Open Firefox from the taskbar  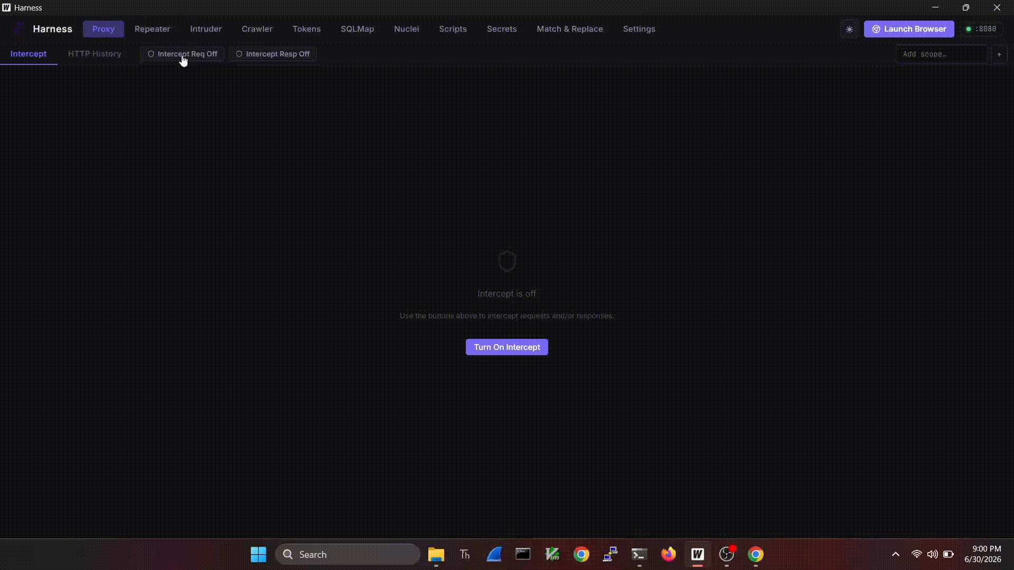point(669,554)
